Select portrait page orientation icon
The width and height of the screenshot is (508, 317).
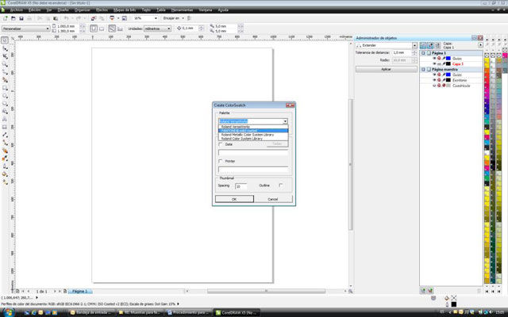(94, 28)
